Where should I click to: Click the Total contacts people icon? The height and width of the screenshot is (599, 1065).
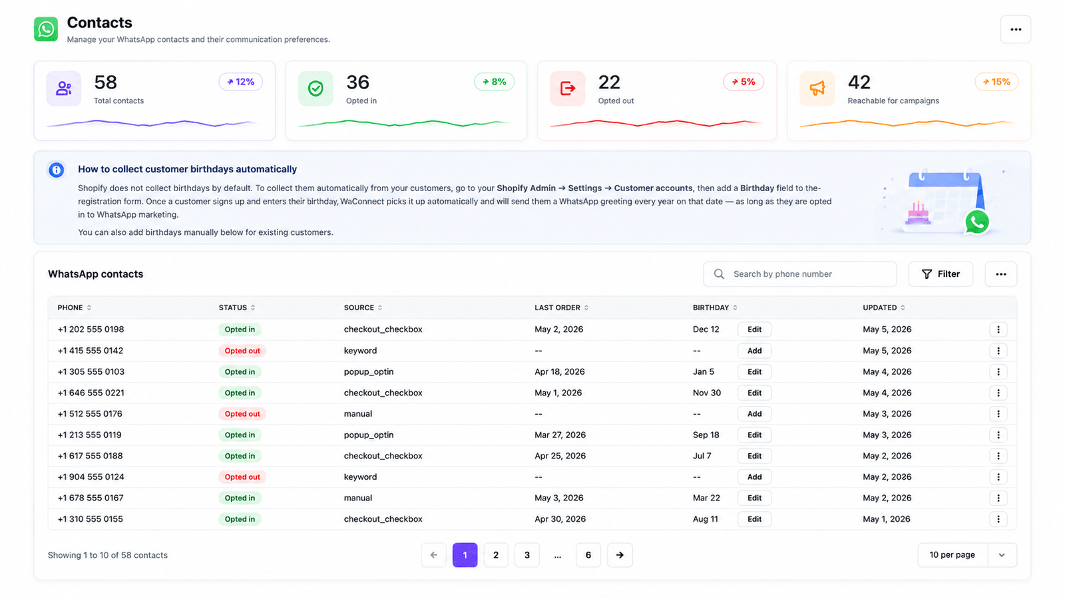coord(64,89)
